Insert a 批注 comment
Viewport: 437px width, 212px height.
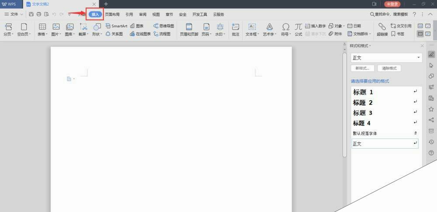(236, 30)
